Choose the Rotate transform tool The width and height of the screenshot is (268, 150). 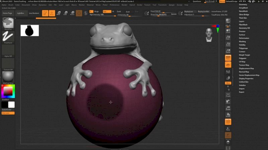click(x=72, y=13)
